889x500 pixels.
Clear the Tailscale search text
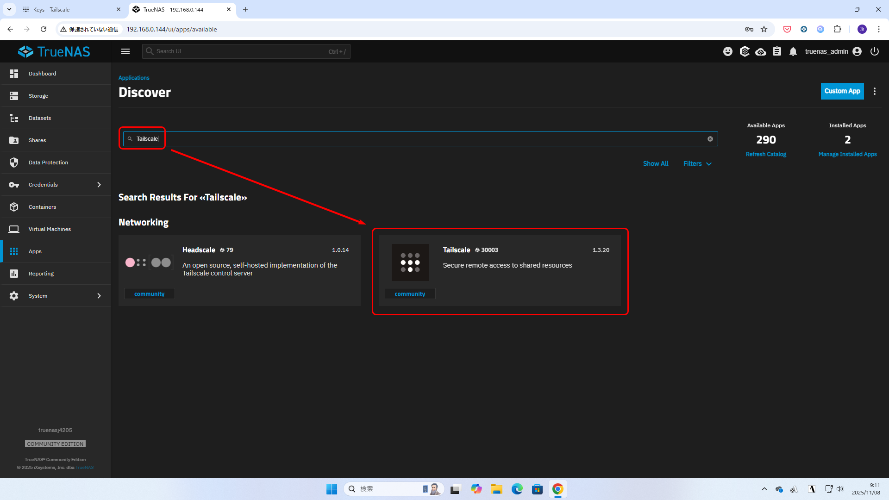tap(710, 139)
